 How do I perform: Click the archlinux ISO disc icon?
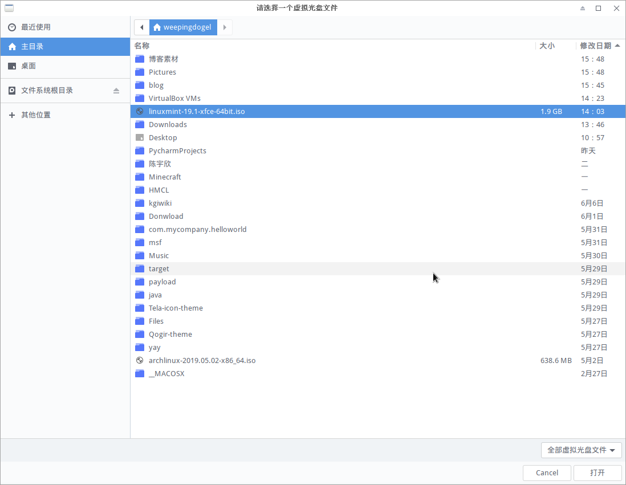pos(140,361)
